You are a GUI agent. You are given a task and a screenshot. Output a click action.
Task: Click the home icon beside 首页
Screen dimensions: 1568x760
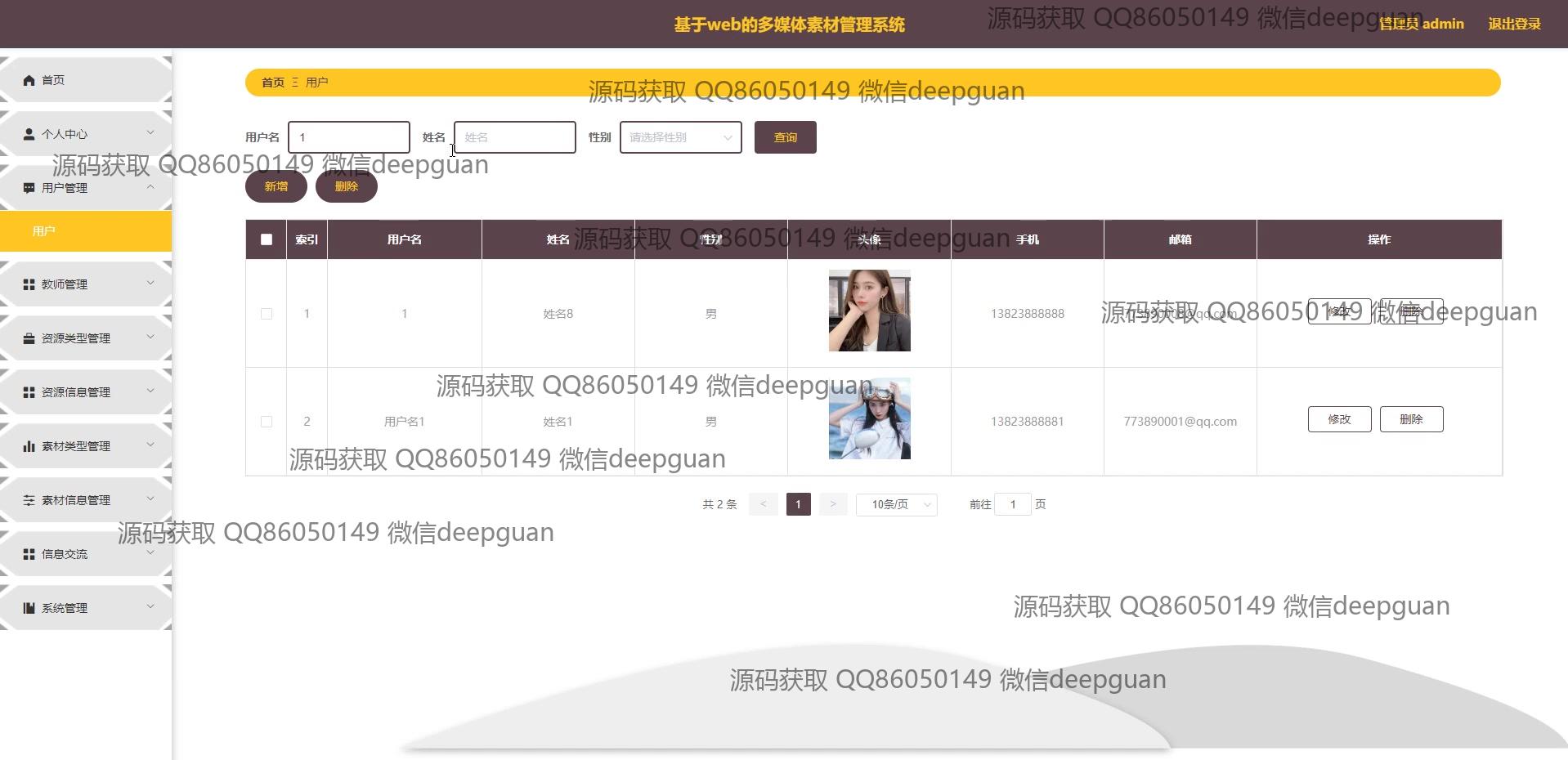29,80
